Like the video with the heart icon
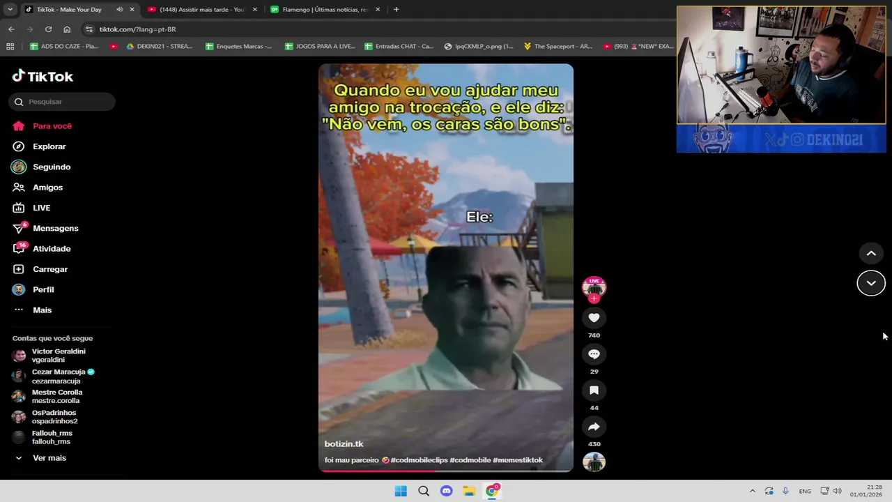 tap(594, 318)
